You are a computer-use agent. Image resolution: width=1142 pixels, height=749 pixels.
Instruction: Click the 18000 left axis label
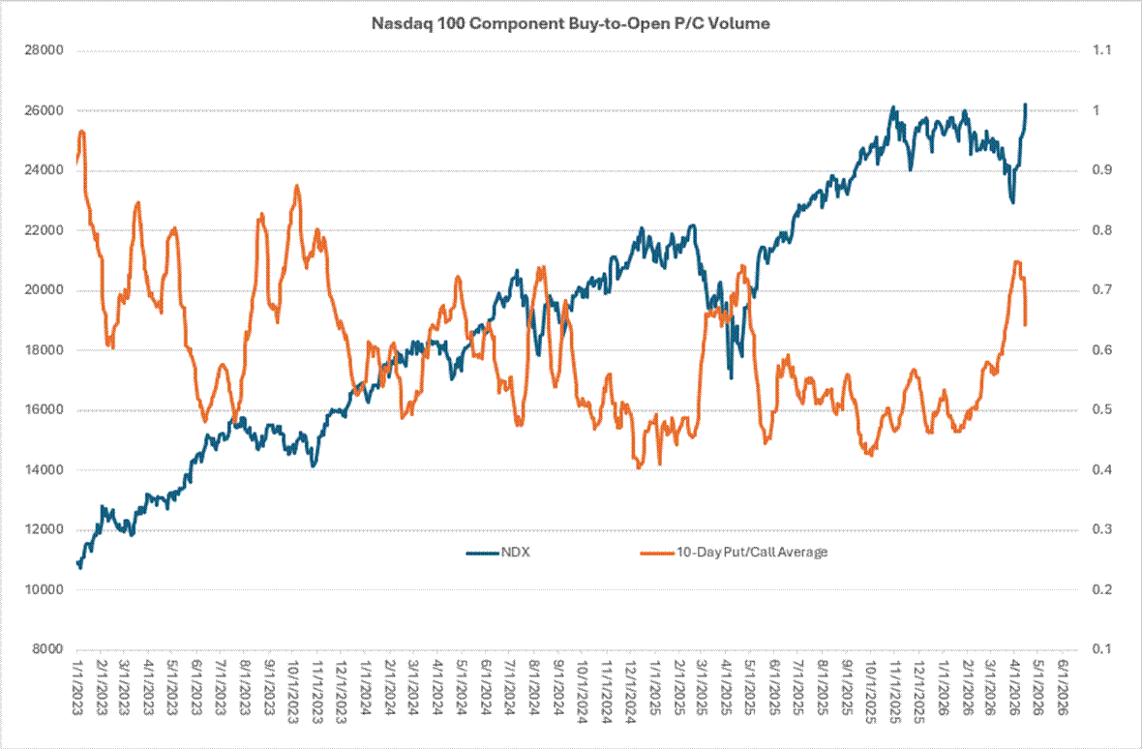pyautogui.click(x=44, y=350)
